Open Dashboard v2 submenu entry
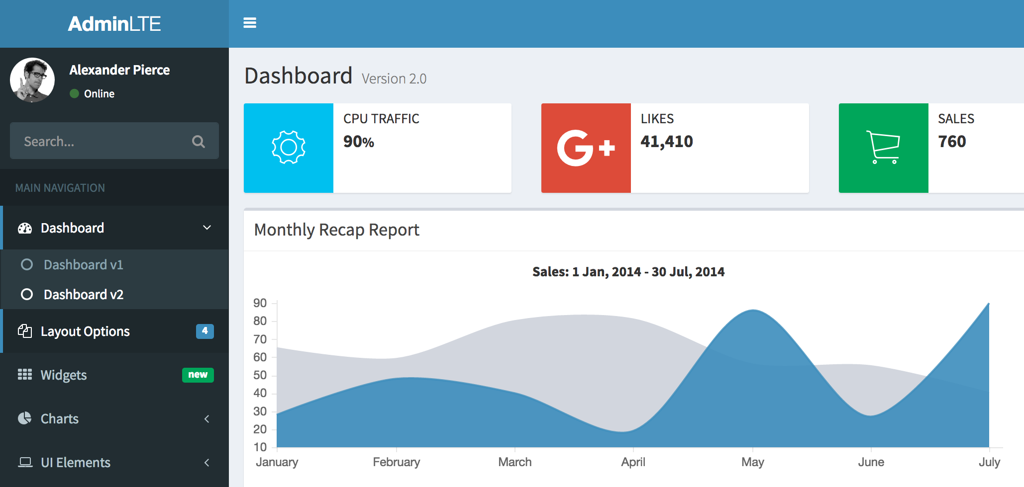The width and height of the screenshot is (1024, 487). (x=114, y=294)
